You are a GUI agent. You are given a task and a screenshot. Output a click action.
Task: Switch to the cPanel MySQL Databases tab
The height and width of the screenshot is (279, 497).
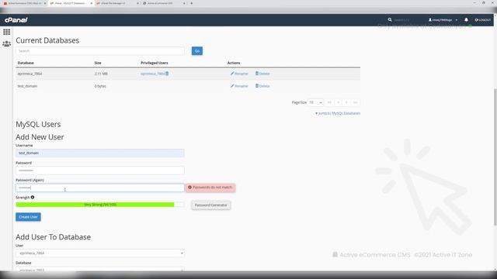click(71, 3)
